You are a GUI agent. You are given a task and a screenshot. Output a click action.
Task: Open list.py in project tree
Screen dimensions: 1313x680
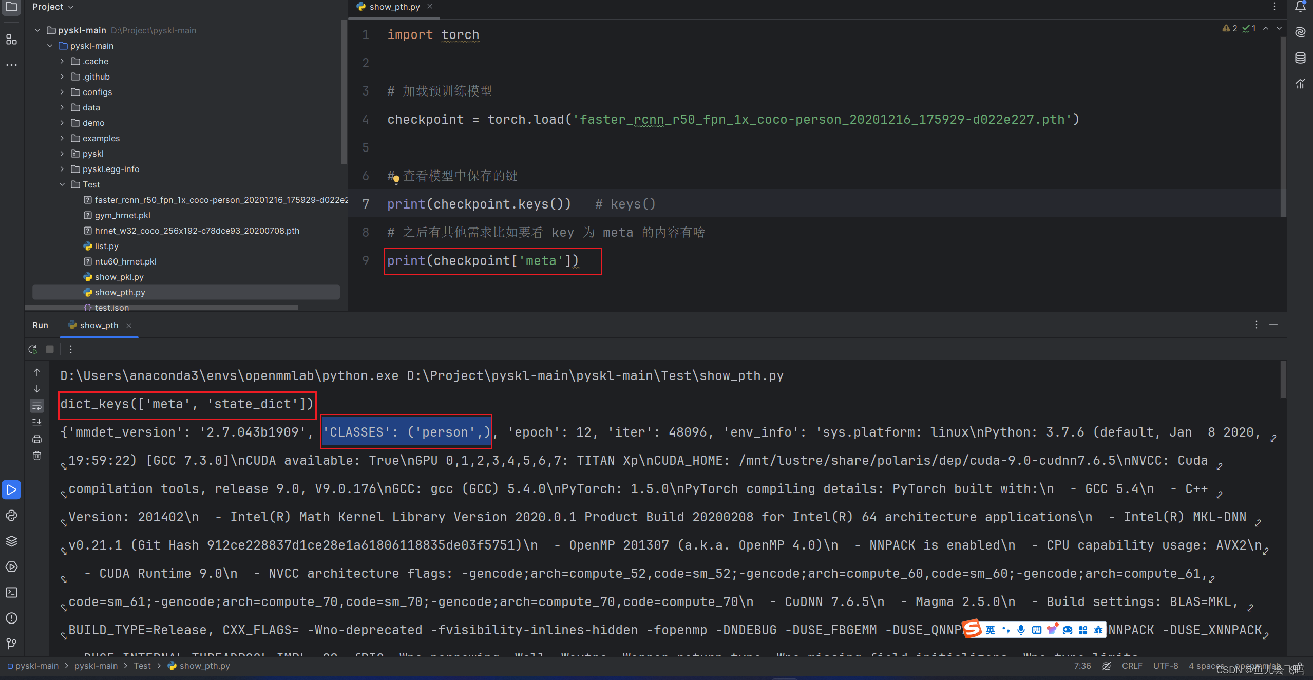[106, 246]
